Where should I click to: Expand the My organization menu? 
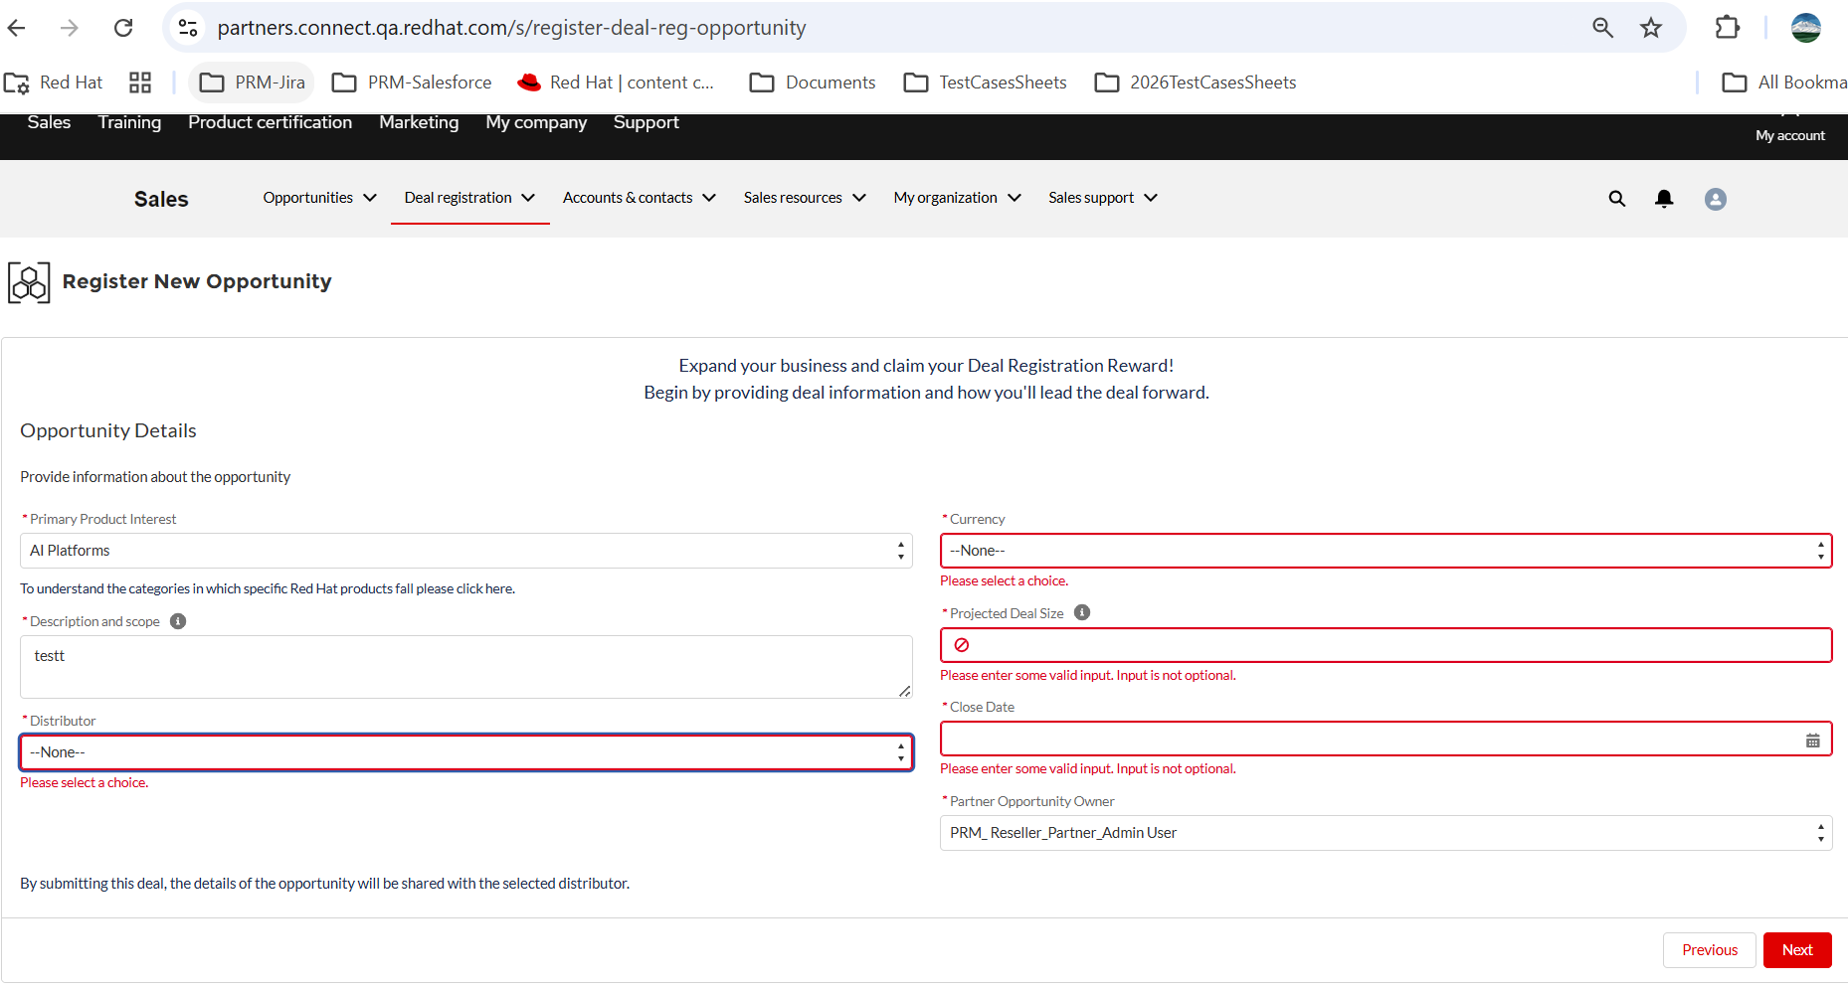[x=957, y=198]
